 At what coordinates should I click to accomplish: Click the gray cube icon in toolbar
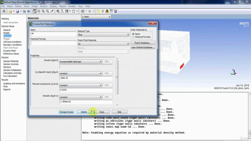pyautogui.click(x=90, y=11)
